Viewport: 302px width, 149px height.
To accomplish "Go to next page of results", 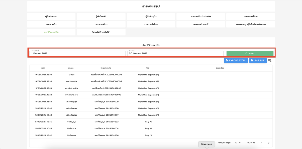I will pyautogui.click(x=269, y=143).
